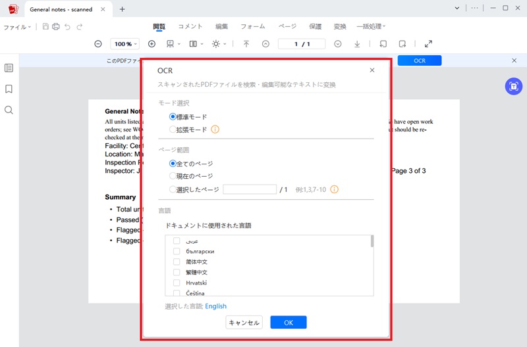The image size is (527, 347).
Task: Select 拡張モード radio button
Action: [173, 129]
